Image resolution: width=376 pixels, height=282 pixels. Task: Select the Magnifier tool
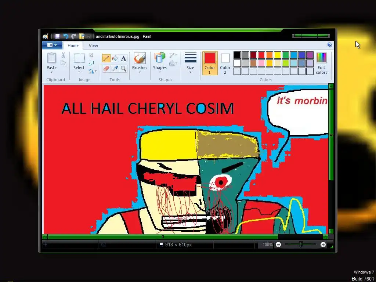tap(123, 69)
